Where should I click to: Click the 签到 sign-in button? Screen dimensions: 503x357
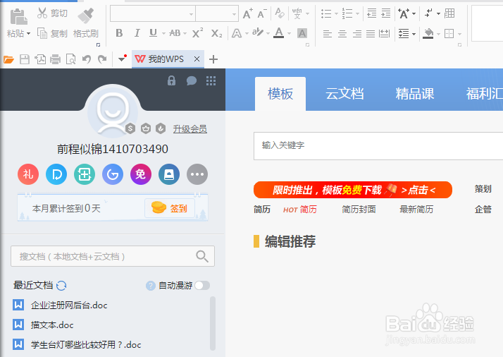pyautogui.click(x=169, y=208)
